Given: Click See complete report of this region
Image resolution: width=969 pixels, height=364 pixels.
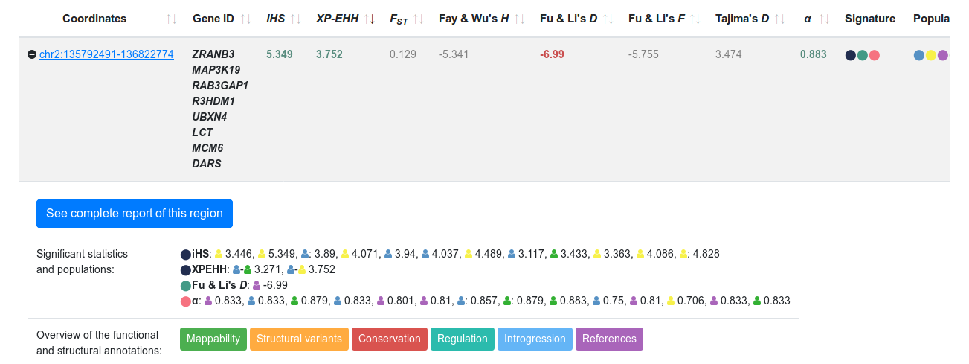Looking at the screenshot, I should [x=135, y=214].
